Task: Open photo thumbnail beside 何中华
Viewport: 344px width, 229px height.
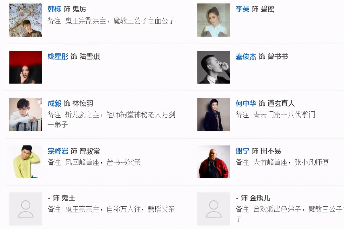Action: (214, 114)
